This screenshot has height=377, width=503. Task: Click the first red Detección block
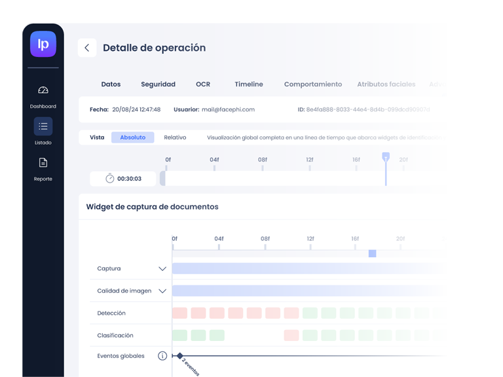179,314
